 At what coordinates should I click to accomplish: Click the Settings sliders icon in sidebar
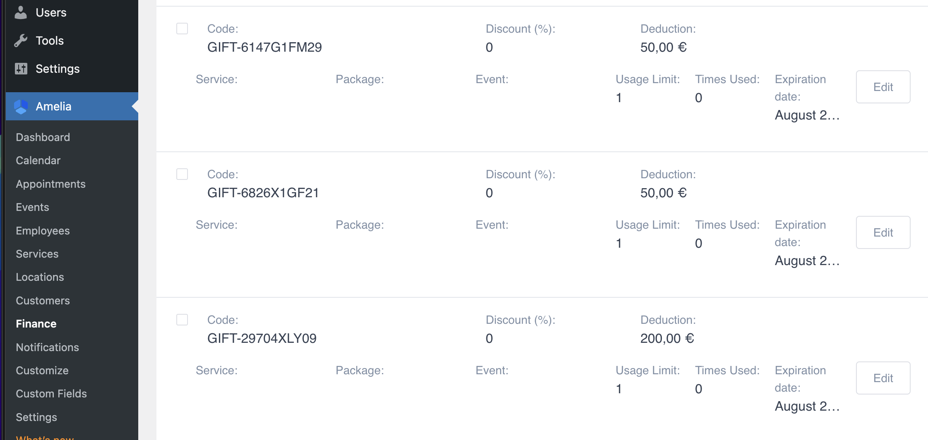tap(21, 69)
